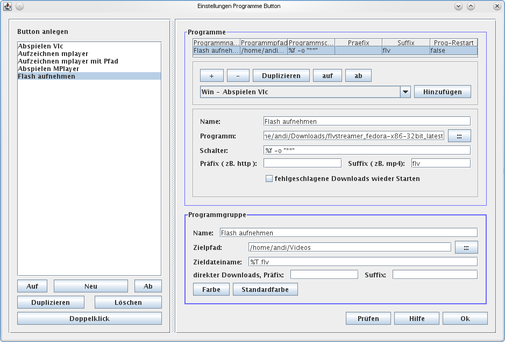Click the Doppelklick button

[x=89, y=318]
